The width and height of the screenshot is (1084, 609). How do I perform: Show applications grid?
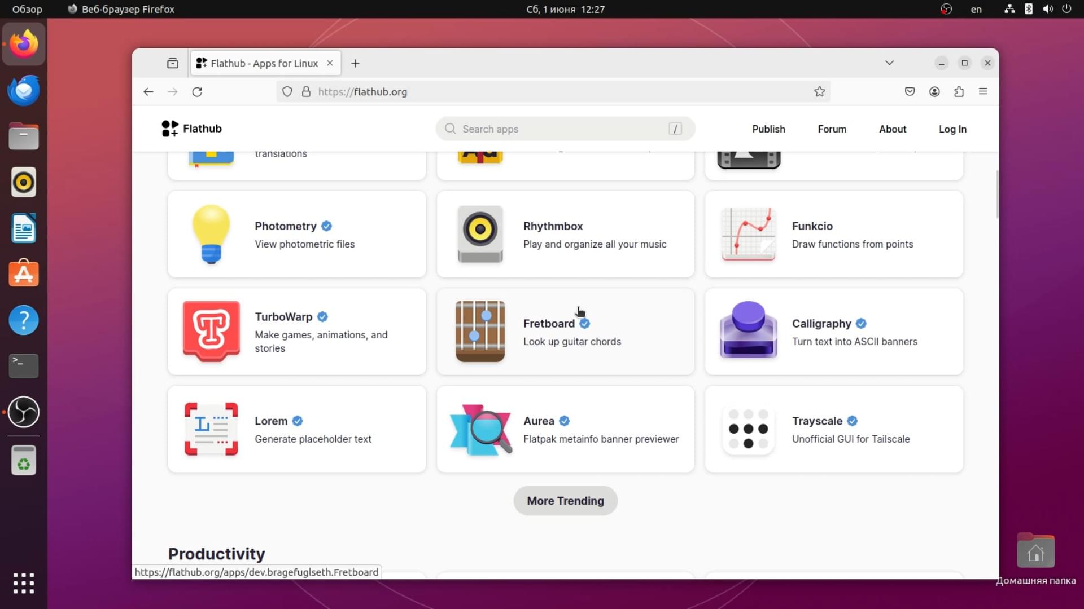(24, 583)
